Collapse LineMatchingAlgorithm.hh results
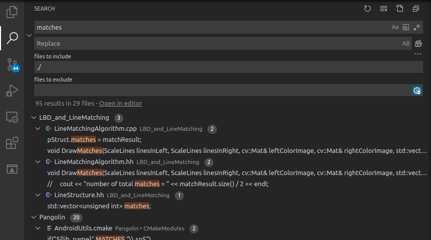This screenshot has width=431, height=240. [38, 162]
